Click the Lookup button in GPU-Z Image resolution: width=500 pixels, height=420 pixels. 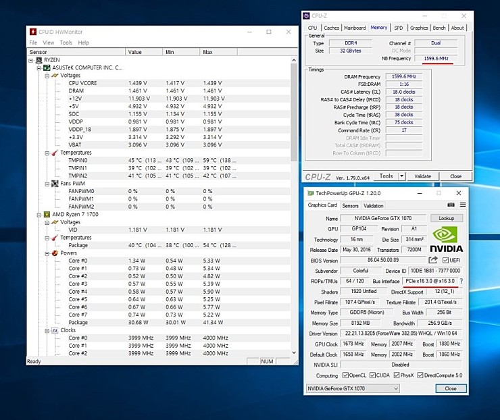coord(446,218)
